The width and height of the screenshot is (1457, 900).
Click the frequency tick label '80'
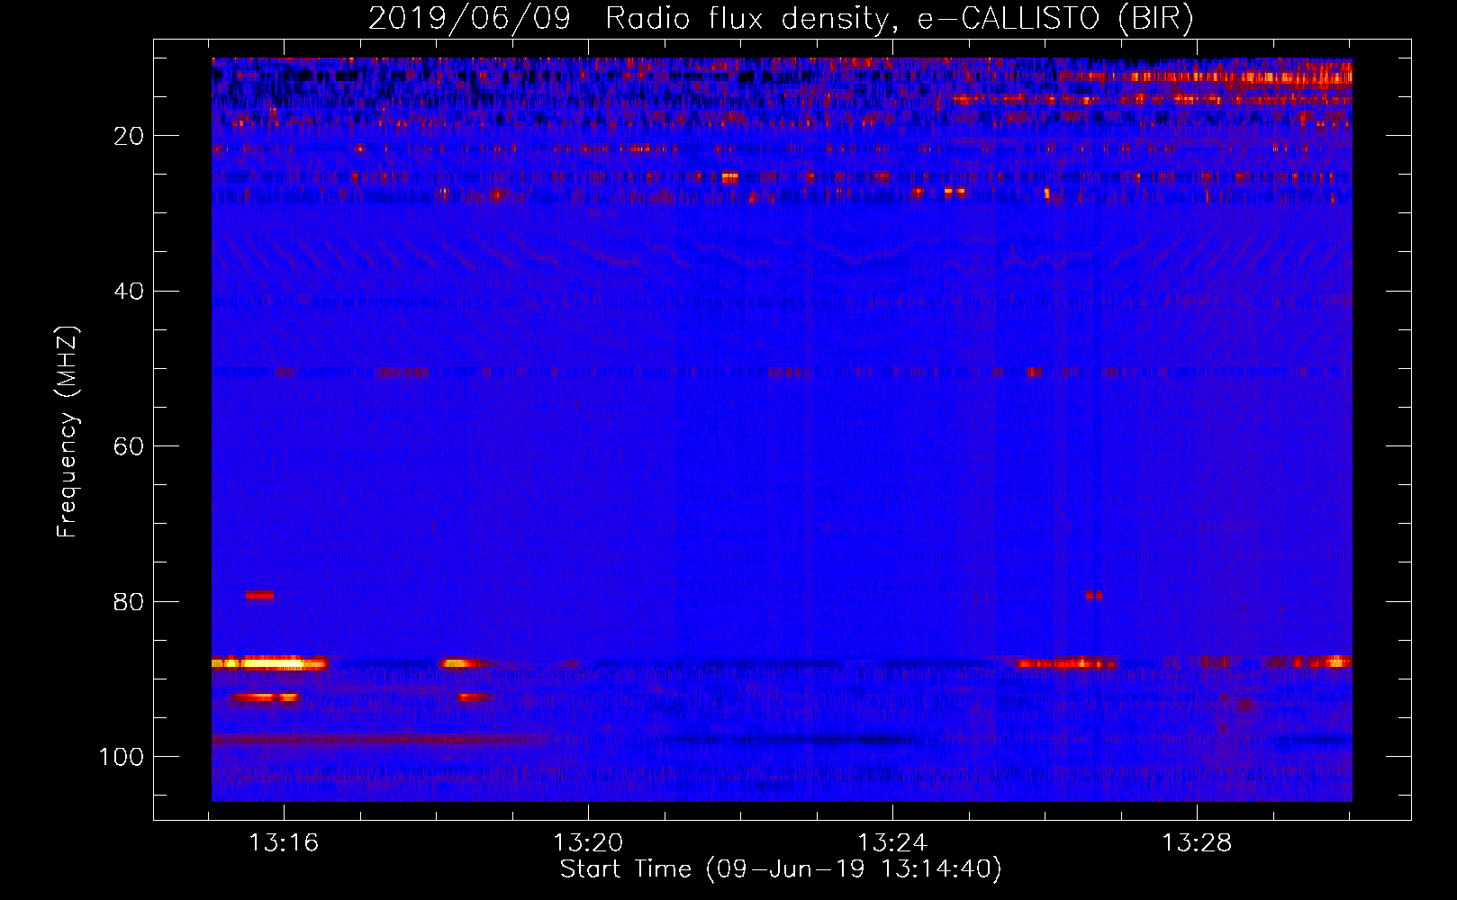pyautogui.click(x=128, y=602)
